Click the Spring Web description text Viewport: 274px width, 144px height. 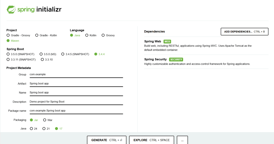pos(198,48)
